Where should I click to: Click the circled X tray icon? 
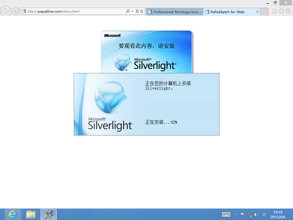pyautogui.click(x=264, y=214)
